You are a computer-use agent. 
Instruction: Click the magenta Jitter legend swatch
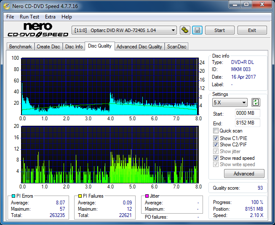(147, 196)
